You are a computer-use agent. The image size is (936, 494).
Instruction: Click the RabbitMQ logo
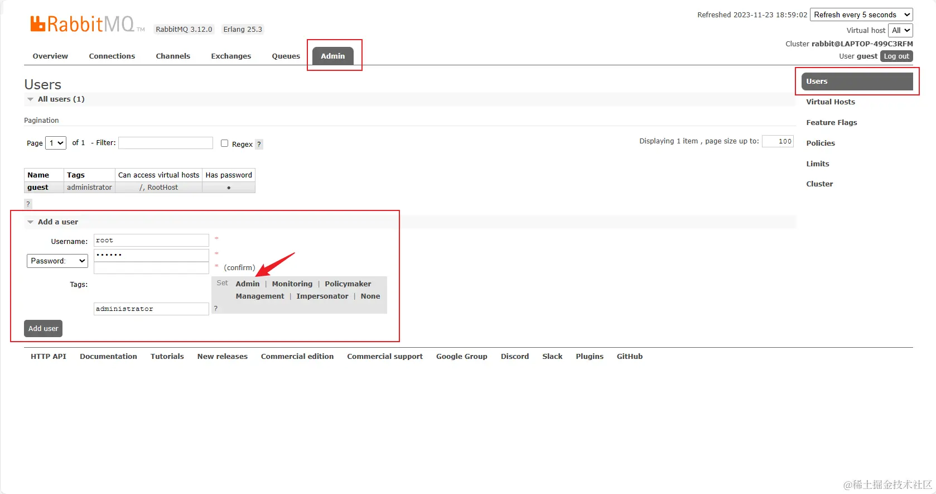pos(87,24)
